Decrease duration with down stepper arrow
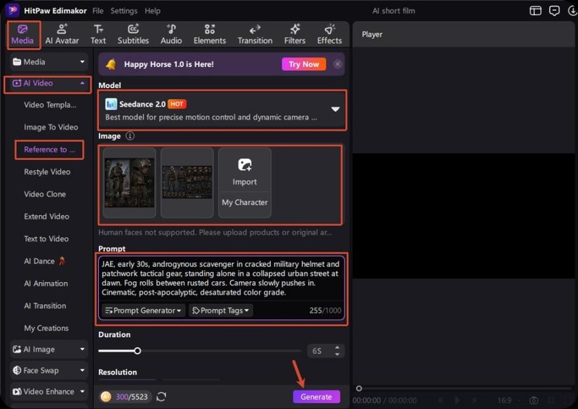The width and height of the screenshot is (578, 409). tap(337, 354)
